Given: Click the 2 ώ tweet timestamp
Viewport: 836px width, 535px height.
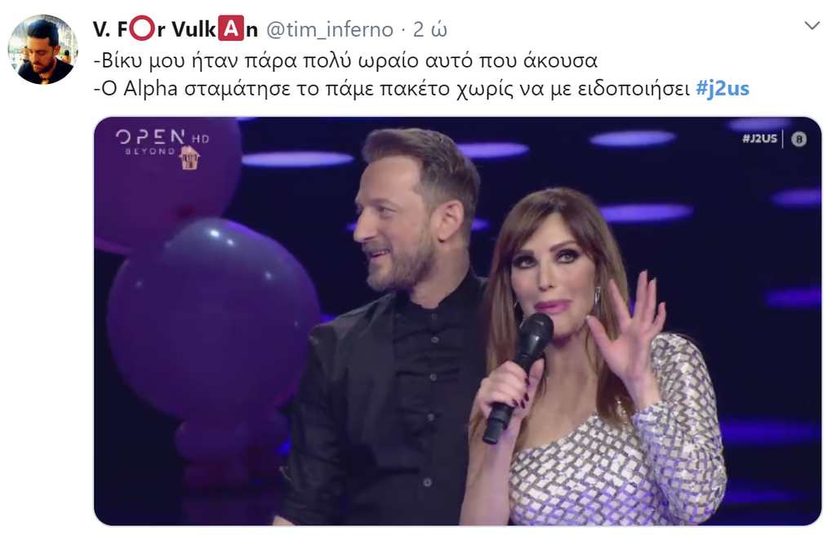Looking at the screenshot, I should pyautogui.click(x=429, y=30).
